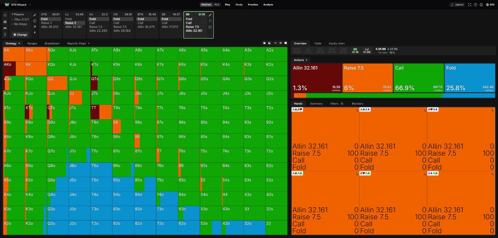
Task: Click the pencil icon beside 7 Players
Action: (35, 15)
